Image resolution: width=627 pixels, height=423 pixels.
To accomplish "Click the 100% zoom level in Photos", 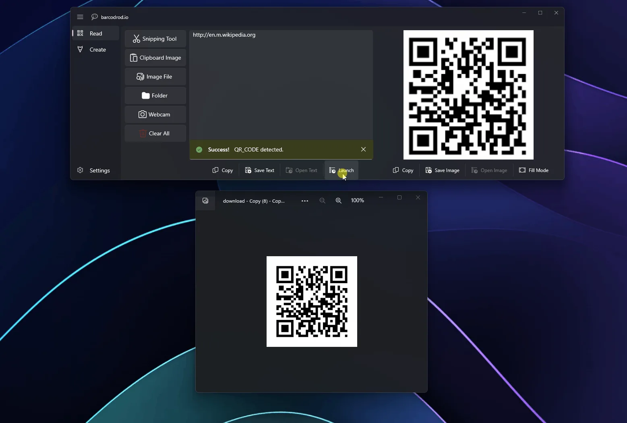I will [358, 201].
